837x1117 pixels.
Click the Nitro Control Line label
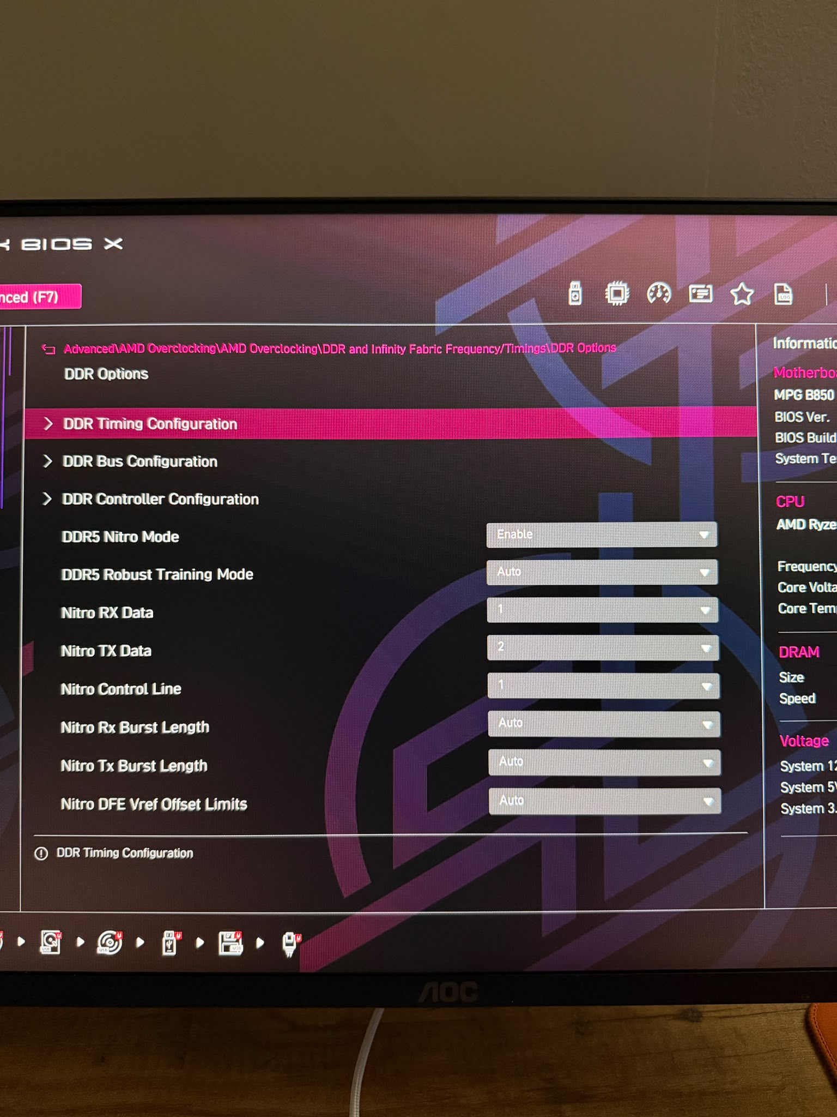click(121, 689)
